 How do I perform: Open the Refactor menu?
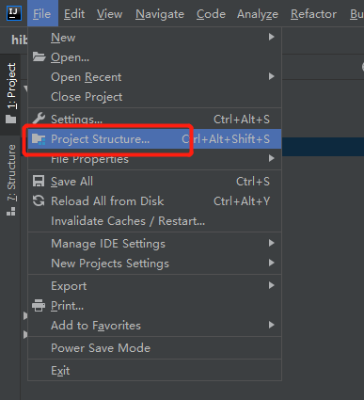313,14
